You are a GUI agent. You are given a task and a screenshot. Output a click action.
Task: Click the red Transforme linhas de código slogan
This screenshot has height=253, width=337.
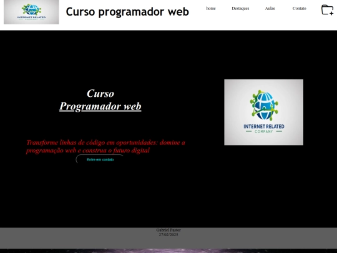pos(105,147)
